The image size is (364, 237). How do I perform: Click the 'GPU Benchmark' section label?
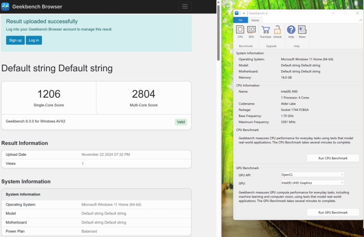(247, 168)
